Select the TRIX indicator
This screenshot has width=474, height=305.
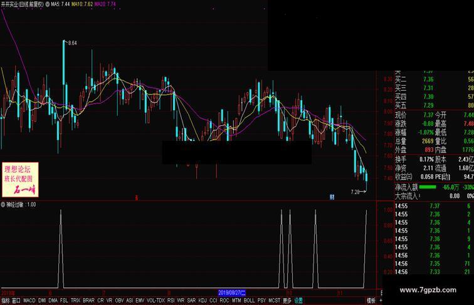pyautogui.click(x=75, y=301)
